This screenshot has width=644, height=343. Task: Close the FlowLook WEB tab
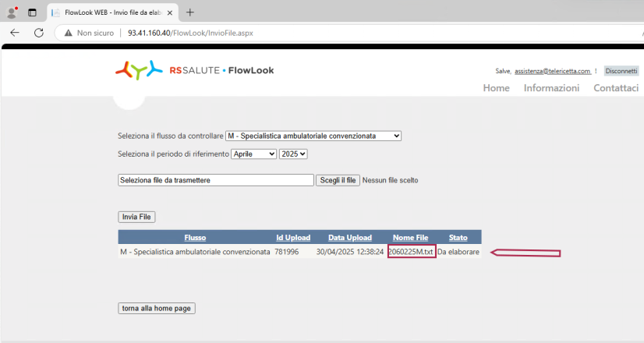170,12
